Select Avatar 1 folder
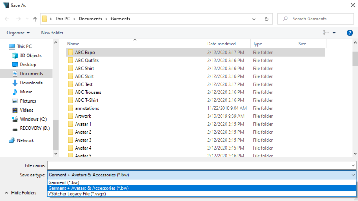Screen dimensions: 358x201 pyautogui.click(x=83, y=124)
